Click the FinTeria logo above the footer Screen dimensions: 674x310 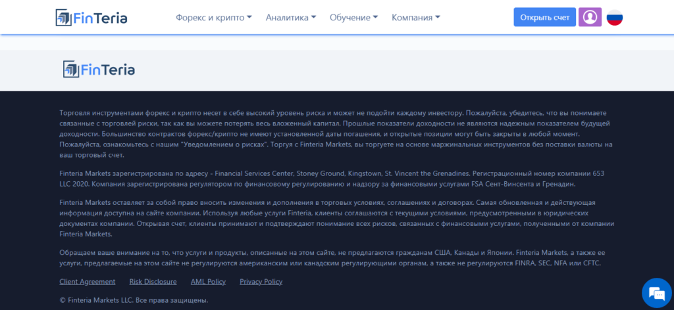(x=99, y=70)
